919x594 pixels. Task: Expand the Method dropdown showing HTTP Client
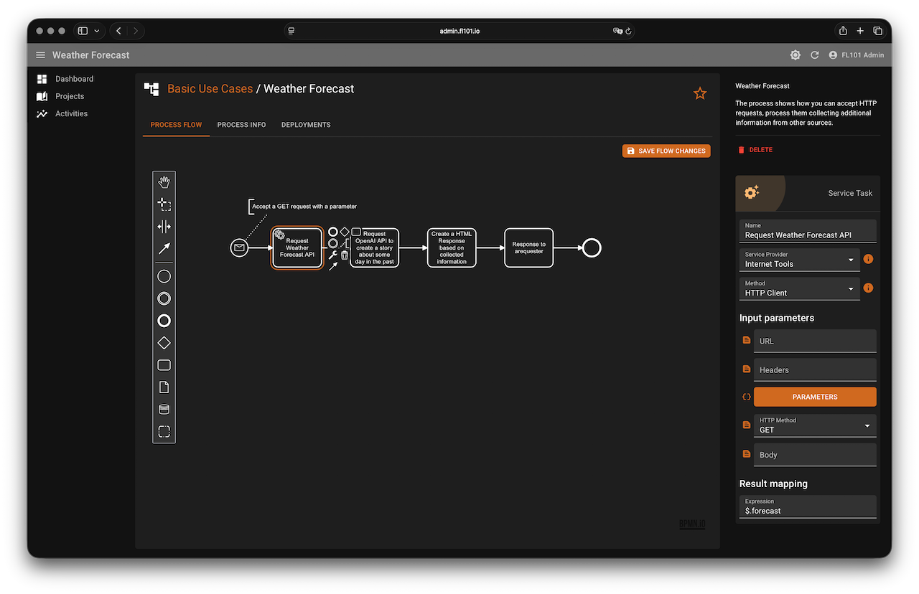coord(799,288)
